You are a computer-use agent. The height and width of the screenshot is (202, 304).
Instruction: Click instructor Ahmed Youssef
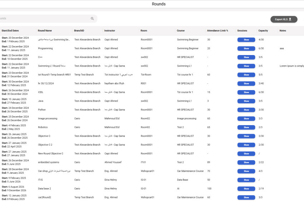113,162
